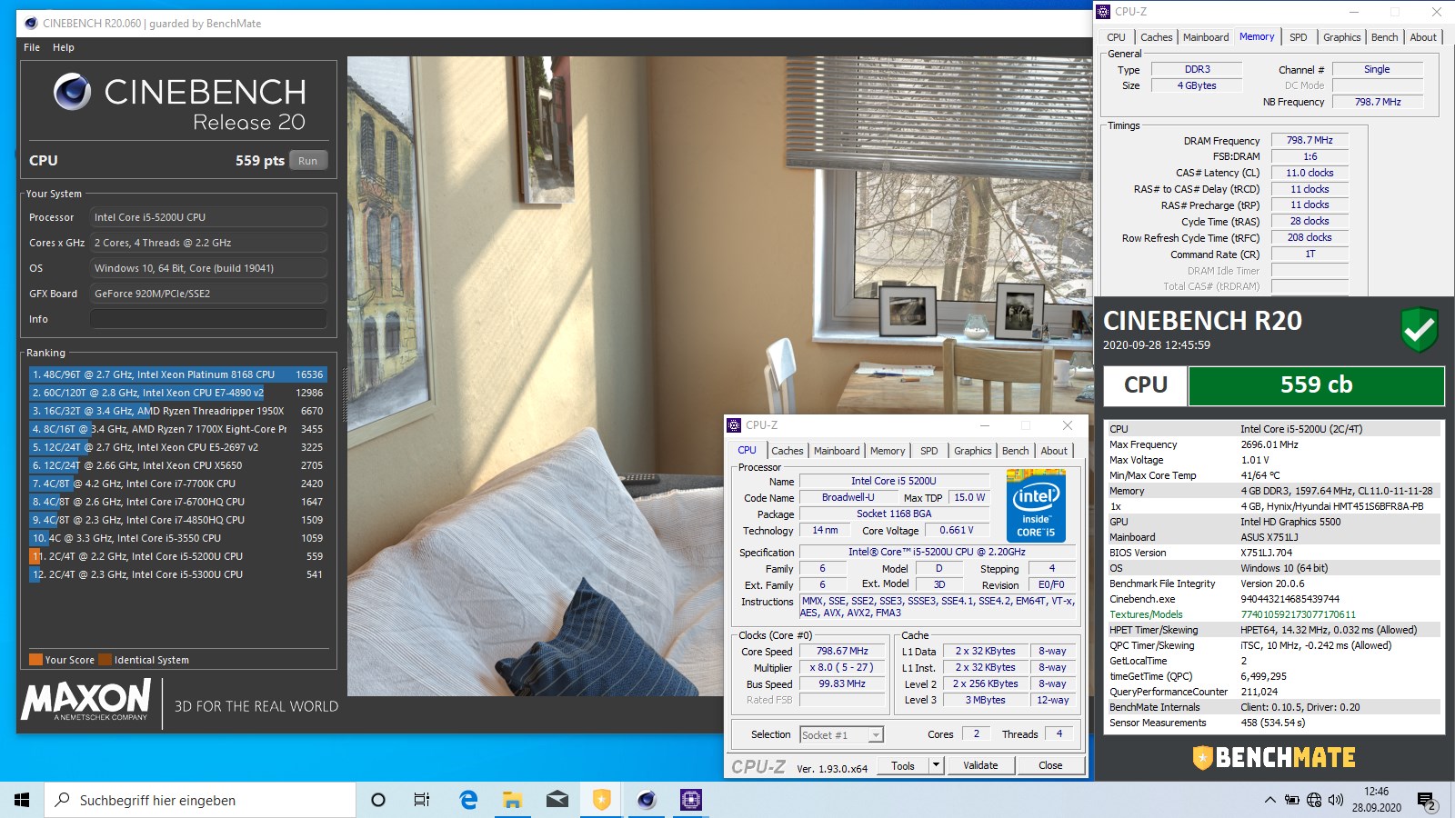Click the Windows Start button
The width and height of the screenshot is (1455, 818).
(22, 800)
